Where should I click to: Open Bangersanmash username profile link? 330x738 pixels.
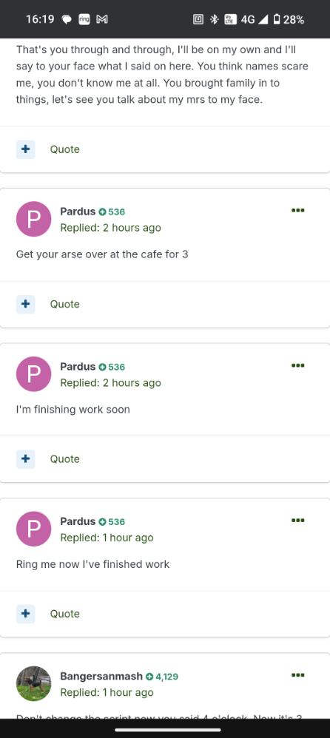click(x=101, y=677)
